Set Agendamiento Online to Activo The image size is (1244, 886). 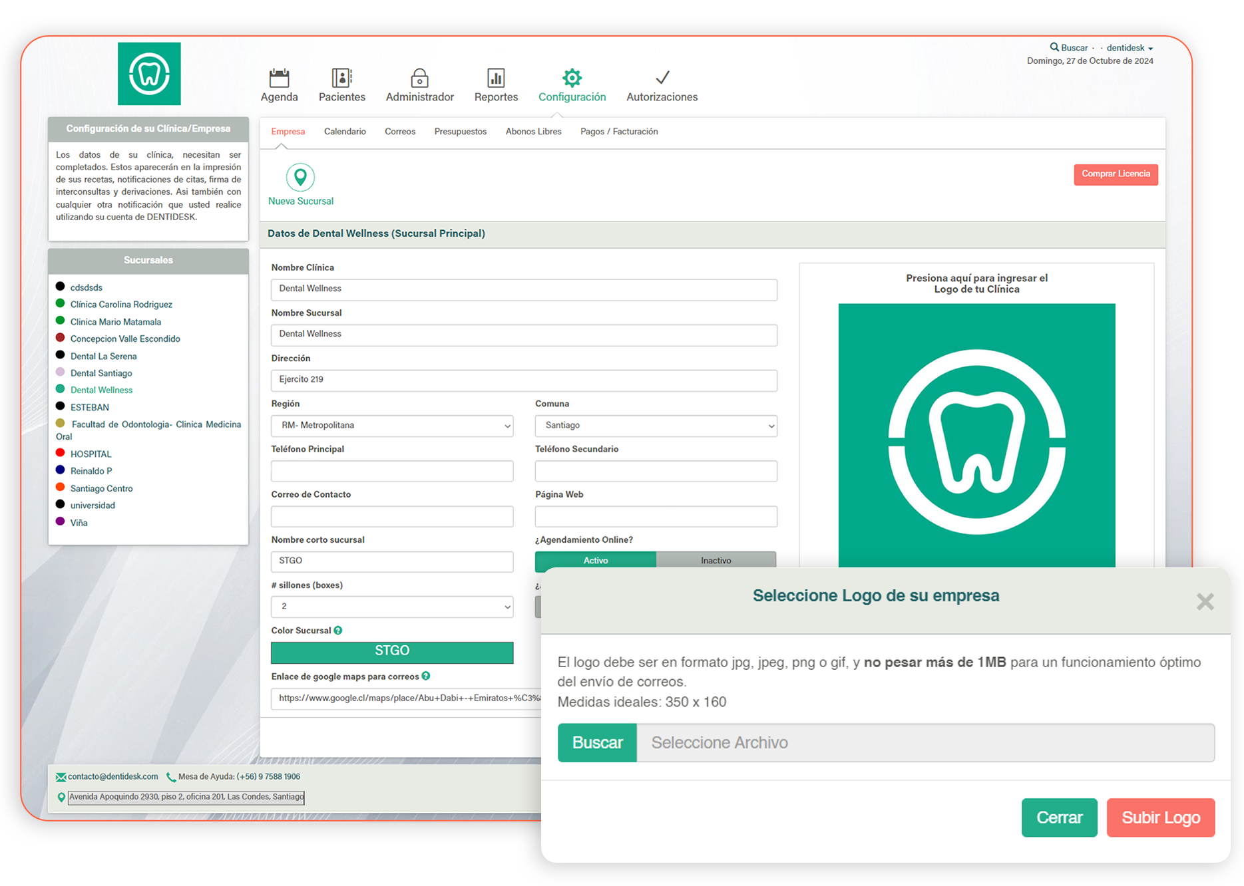(596, 561)
